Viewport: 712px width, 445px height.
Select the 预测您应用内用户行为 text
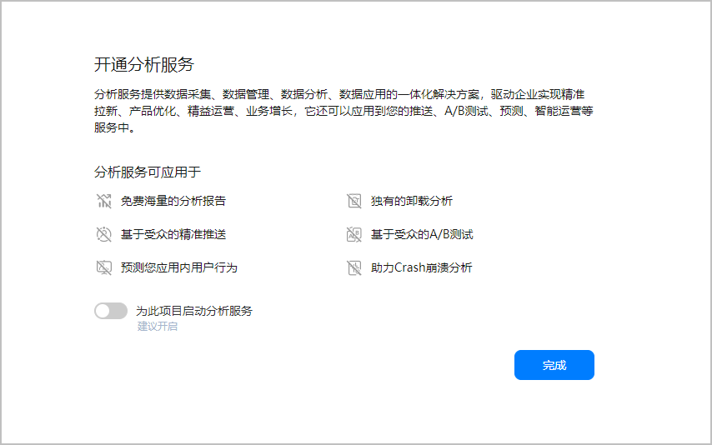click(179, 267)
